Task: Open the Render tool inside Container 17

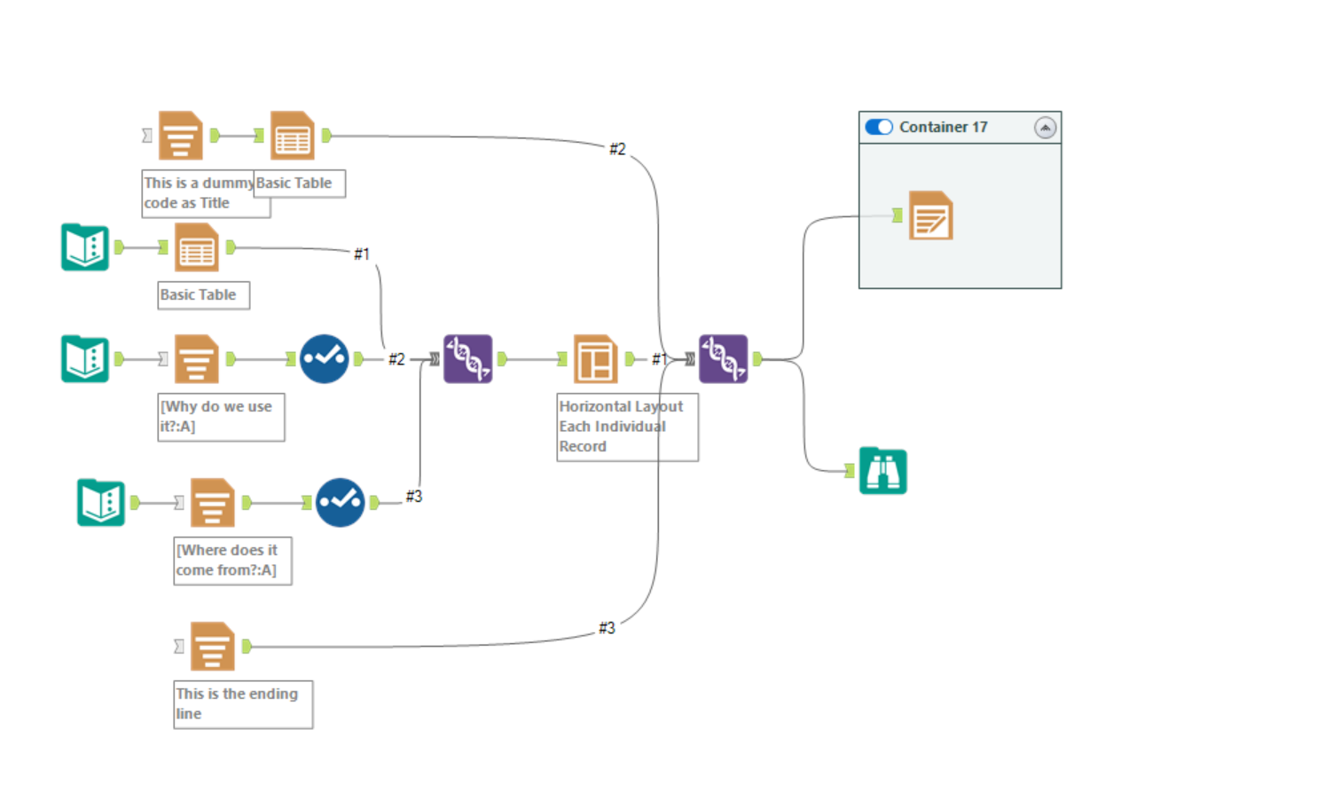Action: [x=931, y=214]
